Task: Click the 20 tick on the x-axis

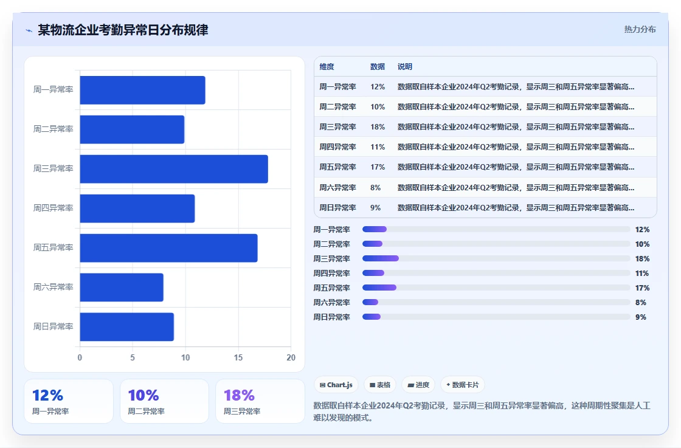Action: click(291, 357)
